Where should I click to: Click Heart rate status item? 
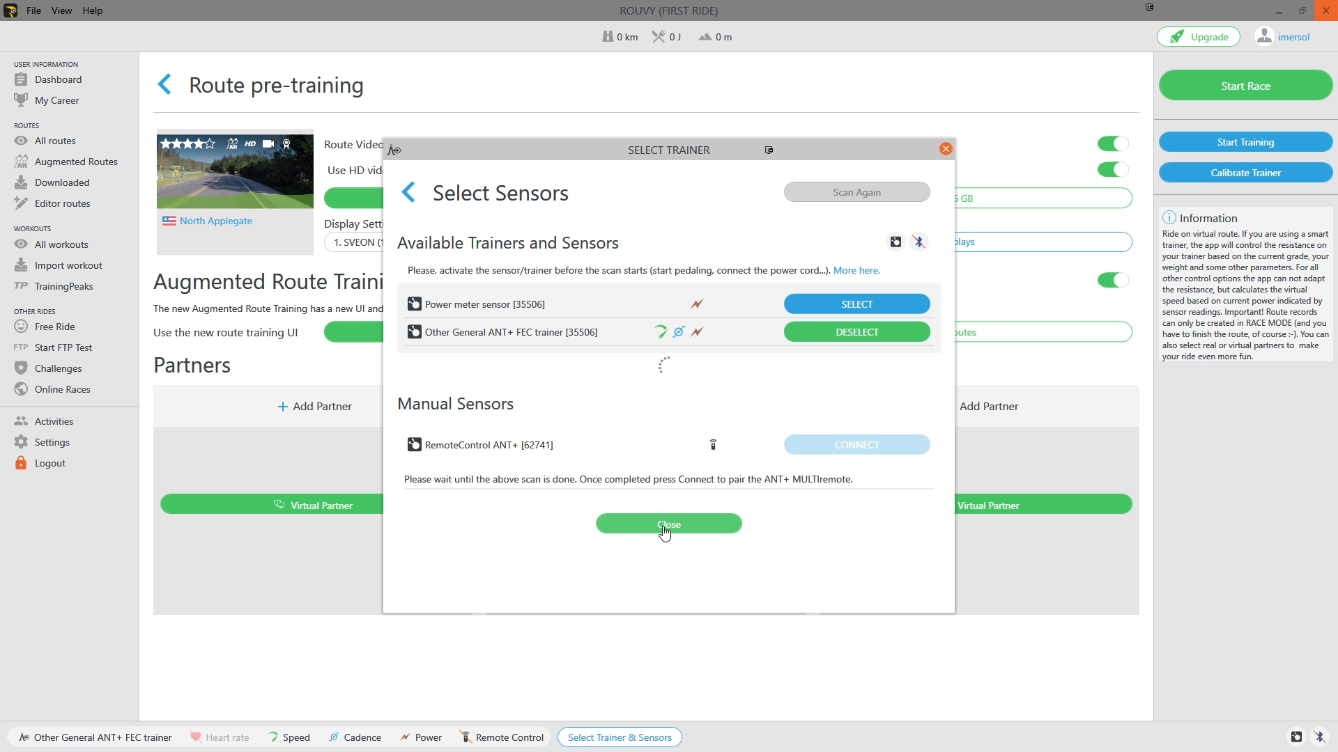(220, 737)
